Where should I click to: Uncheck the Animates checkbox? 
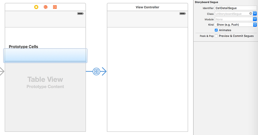pyautogui.click(x=216, y=30)
